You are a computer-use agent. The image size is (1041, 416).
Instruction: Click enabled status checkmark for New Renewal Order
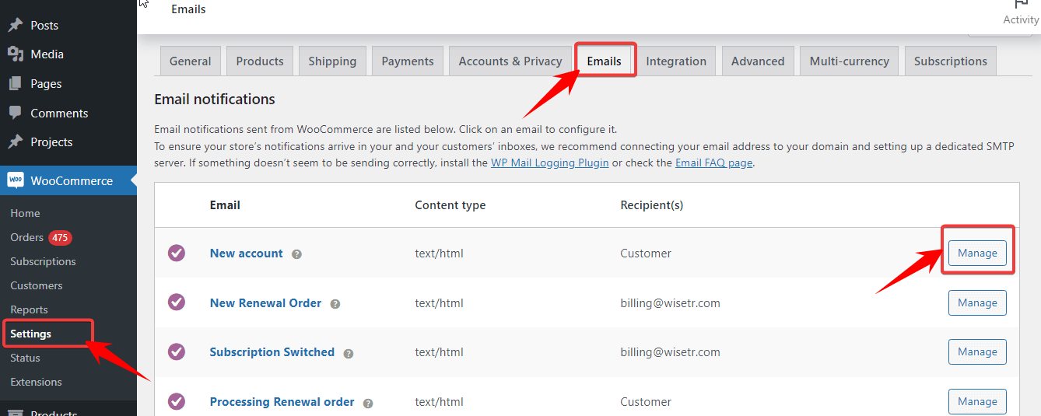[177, 302]
